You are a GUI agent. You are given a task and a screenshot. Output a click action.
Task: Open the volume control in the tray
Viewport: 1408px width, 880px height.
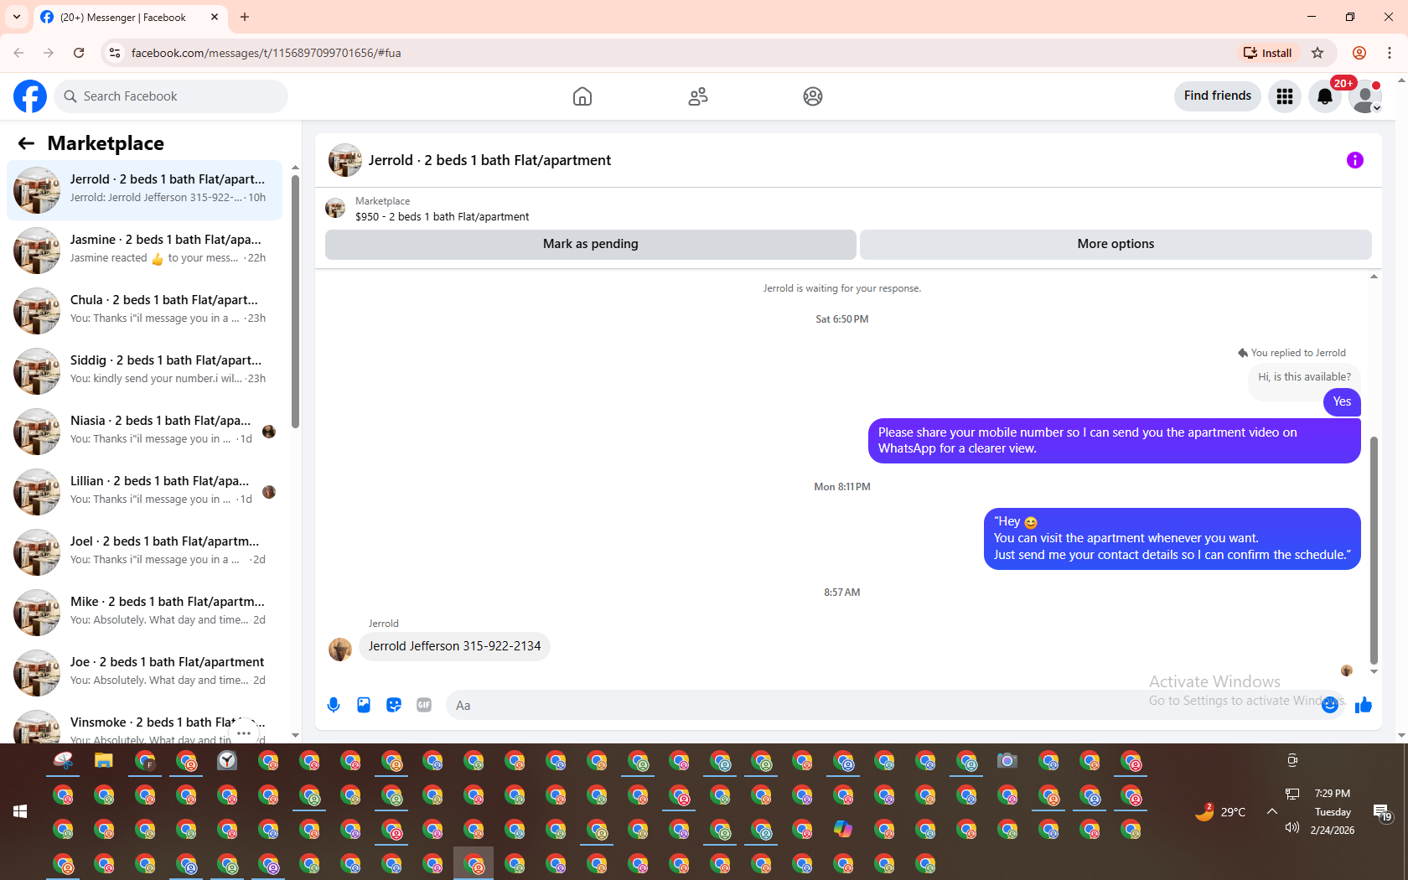pos(1292,827)
